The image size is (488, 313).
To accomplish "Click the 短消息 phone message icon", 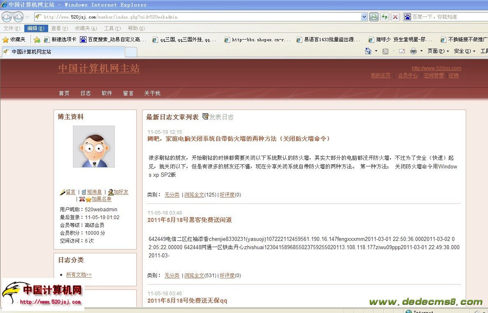I will point(84,192).
